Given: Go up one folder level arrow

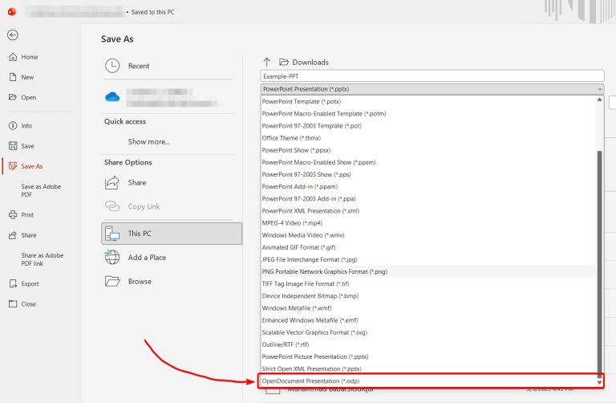Looking at the screenshot, I should pos(267,62).
